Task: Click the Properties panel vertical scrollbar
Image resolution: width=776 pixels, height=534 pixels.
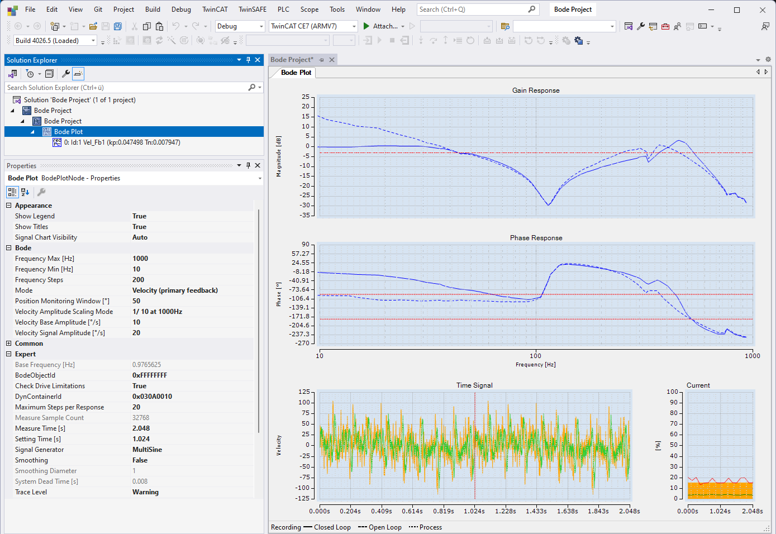Action: [258, 321]
